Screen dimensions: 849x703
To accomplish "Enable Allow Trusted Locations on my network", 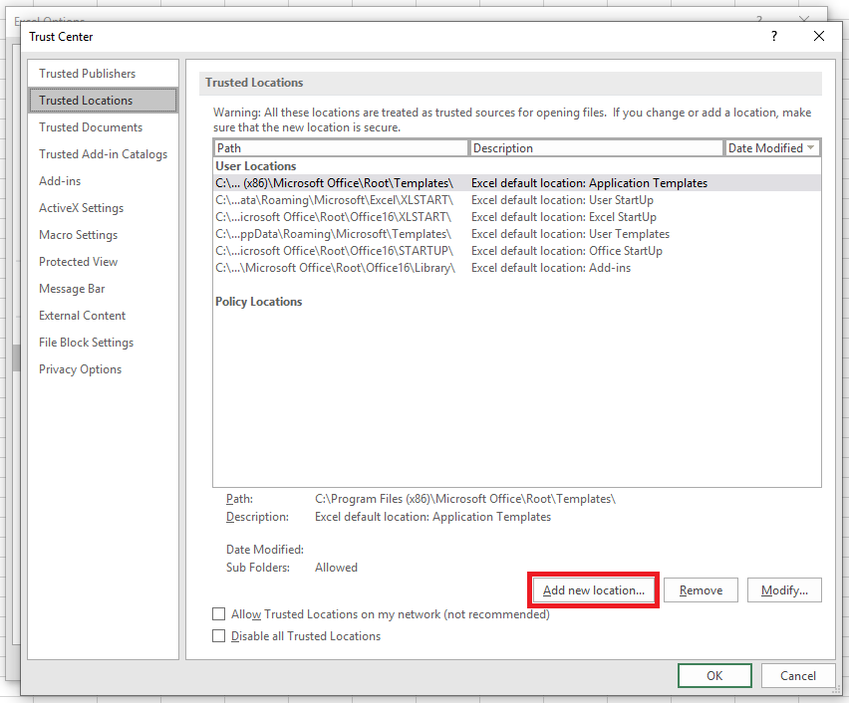I will click(x=219, y=613).
